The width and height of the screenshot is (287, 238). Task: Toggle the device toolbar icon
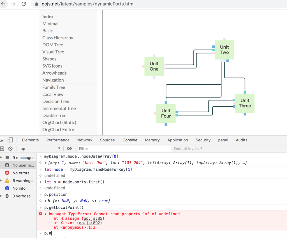pos(10,140)
